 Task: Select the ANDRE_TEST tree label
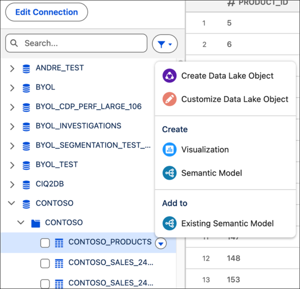pos(60,68)
